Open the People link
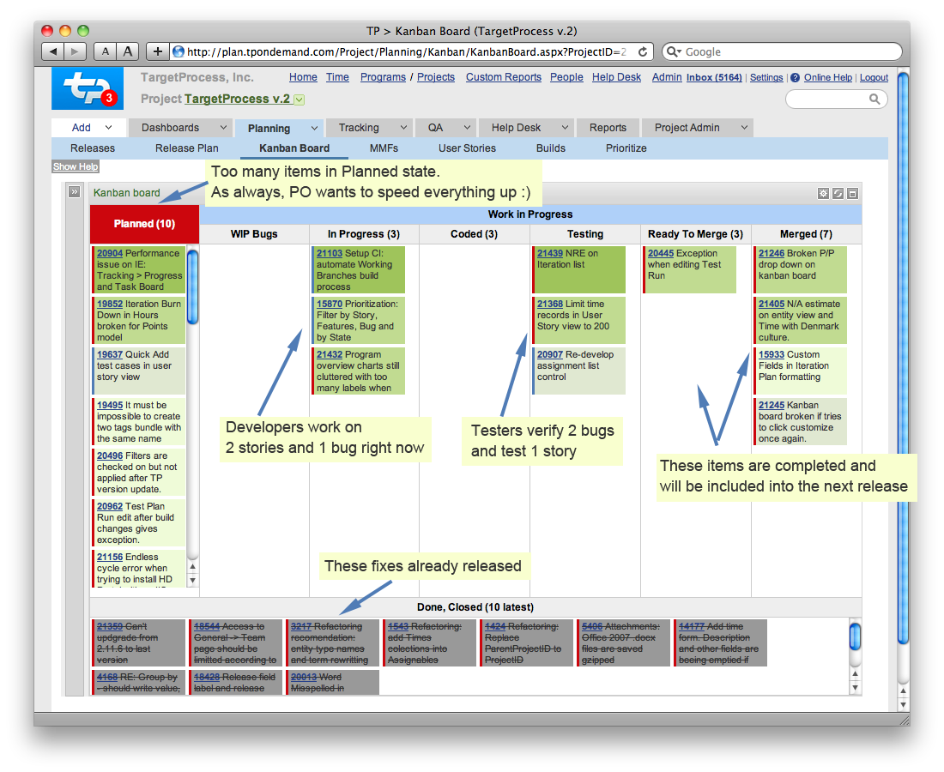The width and height of the screenshot is (944, 772). tap(566, 77)
